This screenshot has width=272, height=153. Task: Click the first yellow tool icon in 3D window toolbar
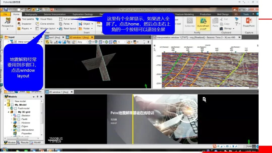click(x=47, y=42)
